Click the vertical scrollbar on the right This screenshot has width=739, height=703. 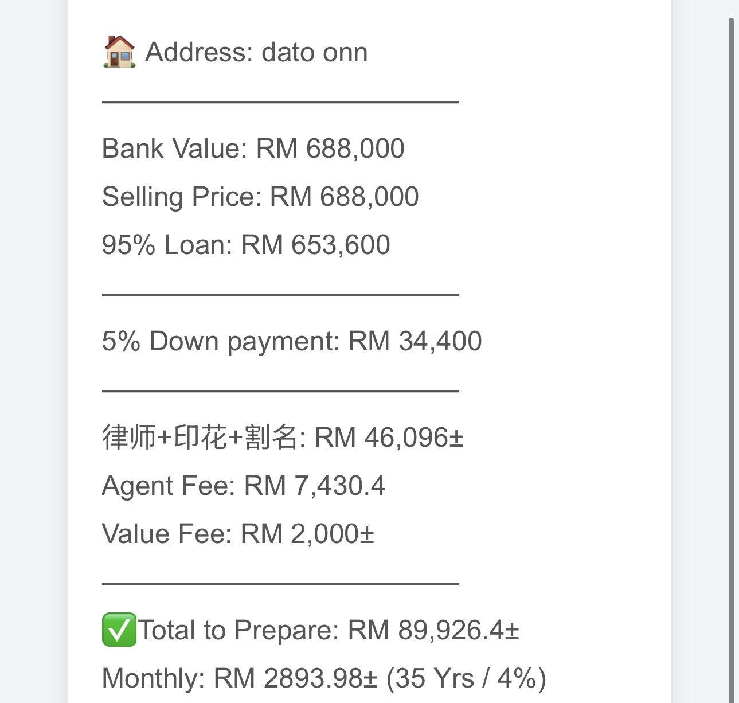click(731, 344)
